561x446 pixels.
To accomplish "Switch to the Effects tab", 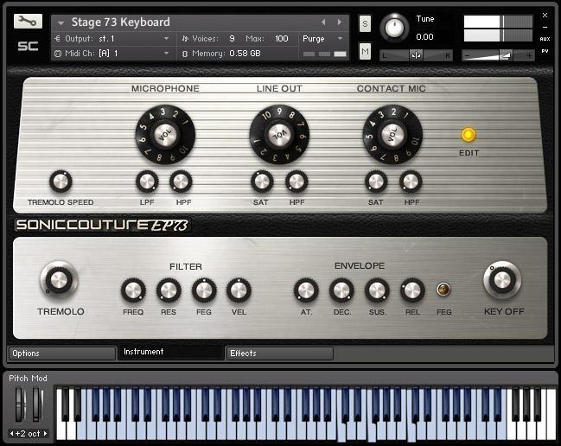I will click(280, 354).
